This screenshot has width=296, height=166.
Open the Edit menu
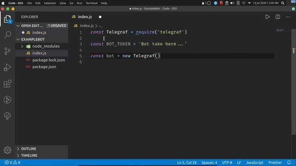[38, 3]
